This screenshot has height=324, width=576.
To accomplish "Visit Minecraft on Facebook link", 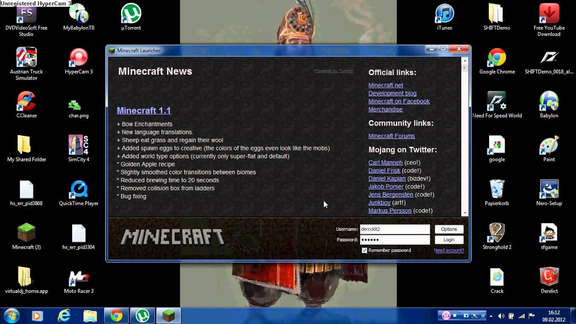I will pos(399,101).
